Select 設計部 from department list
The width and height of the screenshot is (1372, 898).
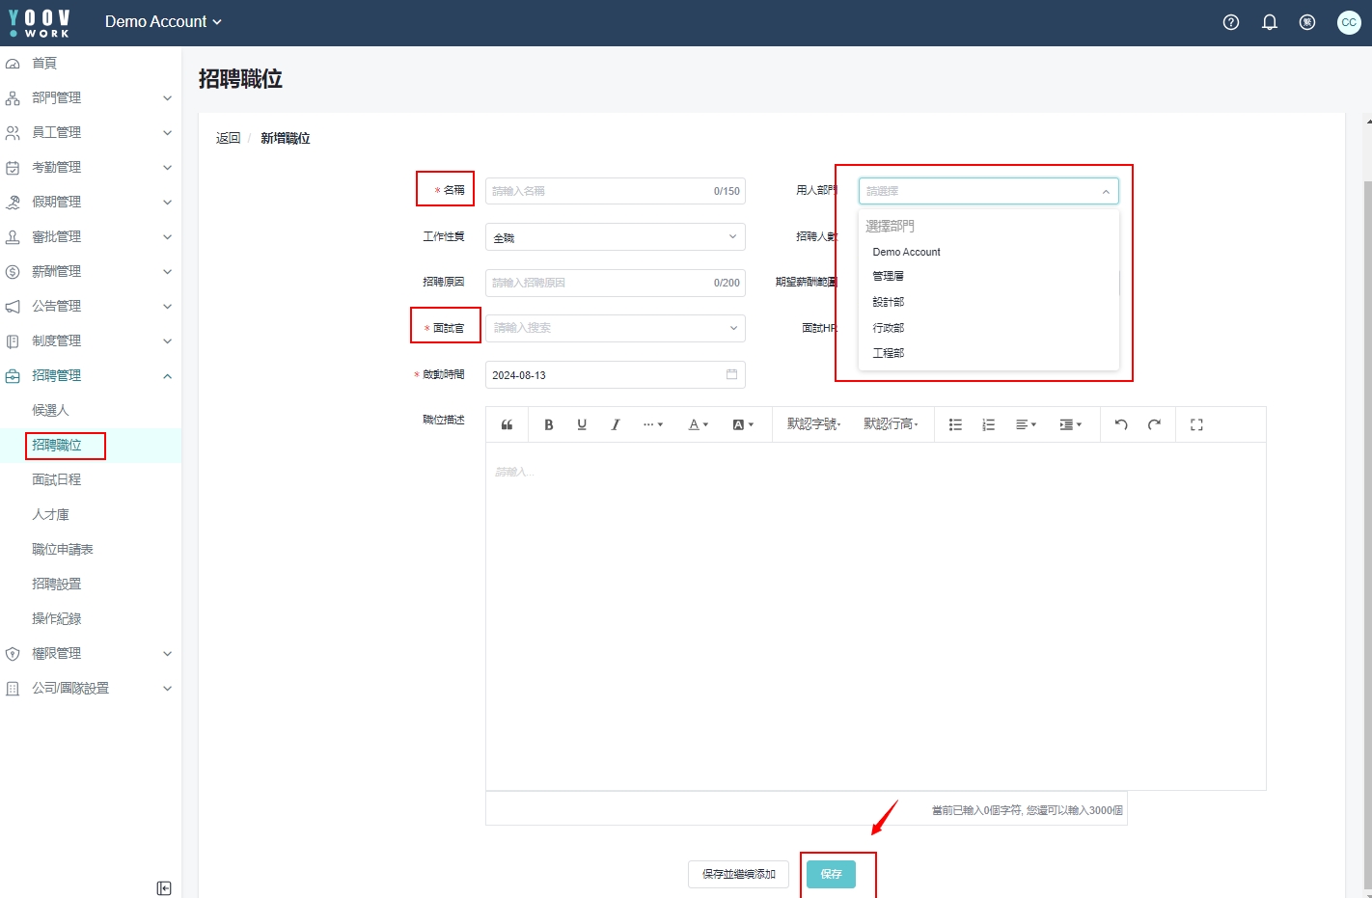tap(889, 302)
